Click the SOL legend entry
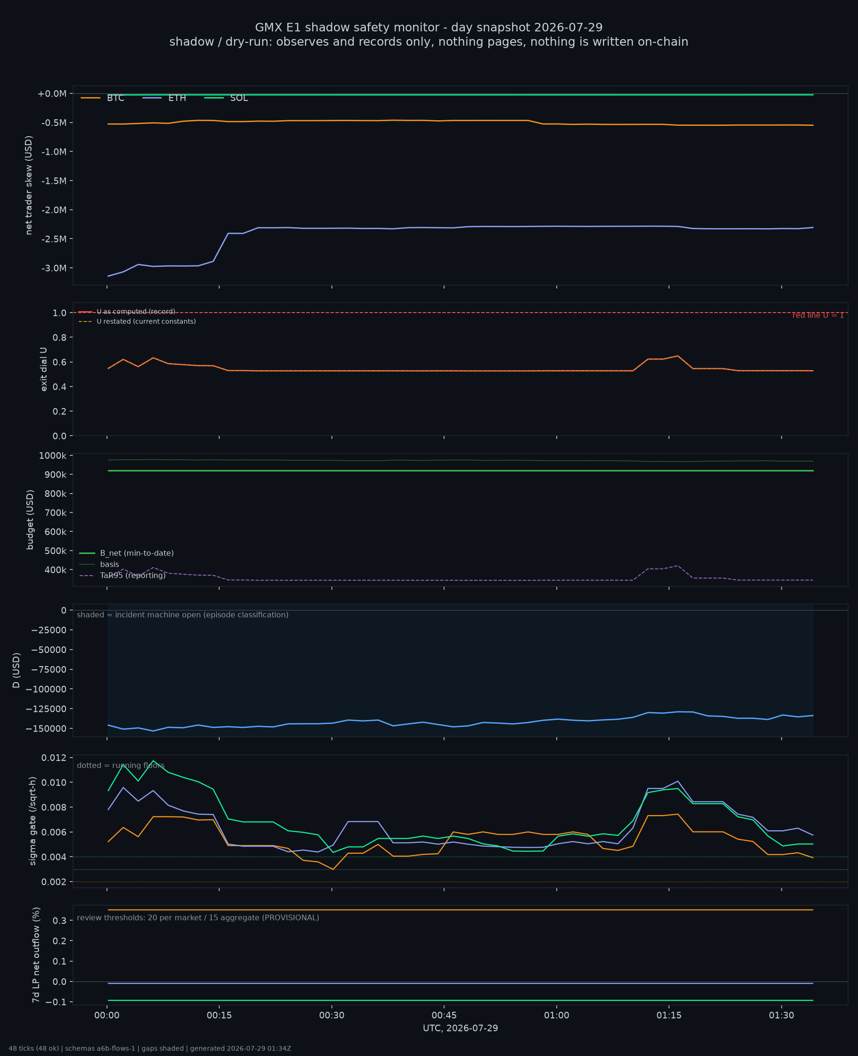The height and width of the screenshot is (1056, 858). coord(226,98)
